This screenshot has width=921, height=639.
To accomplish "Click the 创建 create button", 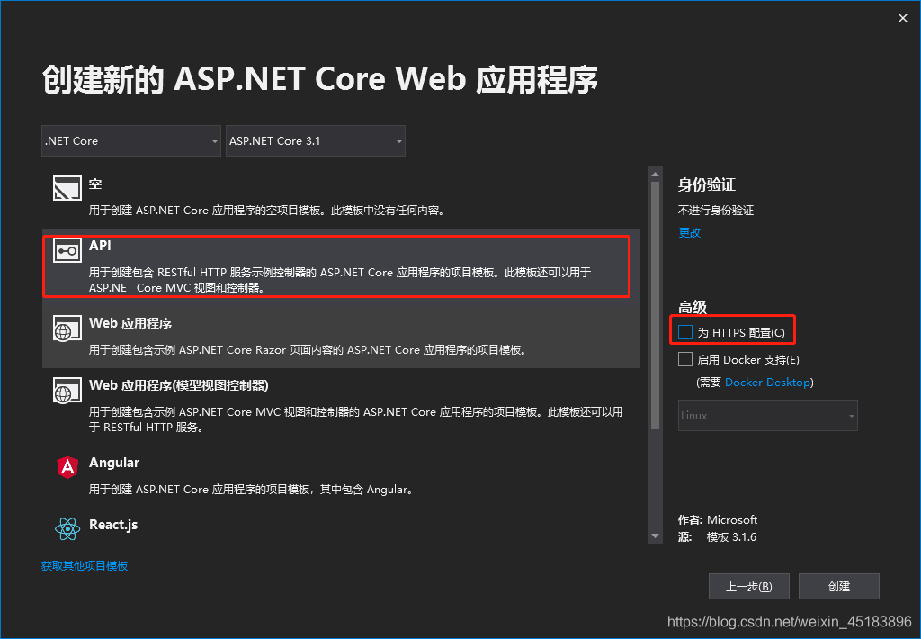I will point(839,586).
